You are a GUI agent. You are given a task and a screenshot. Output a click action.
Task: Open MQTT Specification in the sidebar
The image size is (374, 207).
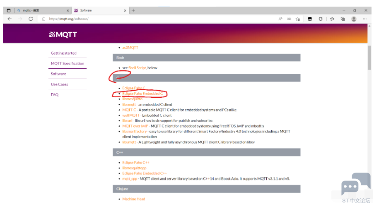pyautogui.click(x=68, y=63)
